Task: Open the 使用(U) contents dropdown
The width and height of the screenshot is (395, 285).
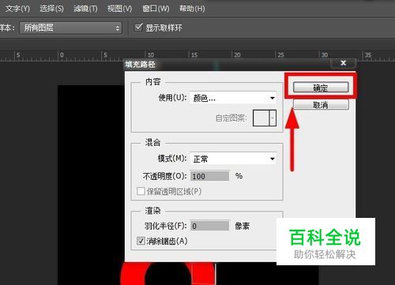Action: click(233, 98)
